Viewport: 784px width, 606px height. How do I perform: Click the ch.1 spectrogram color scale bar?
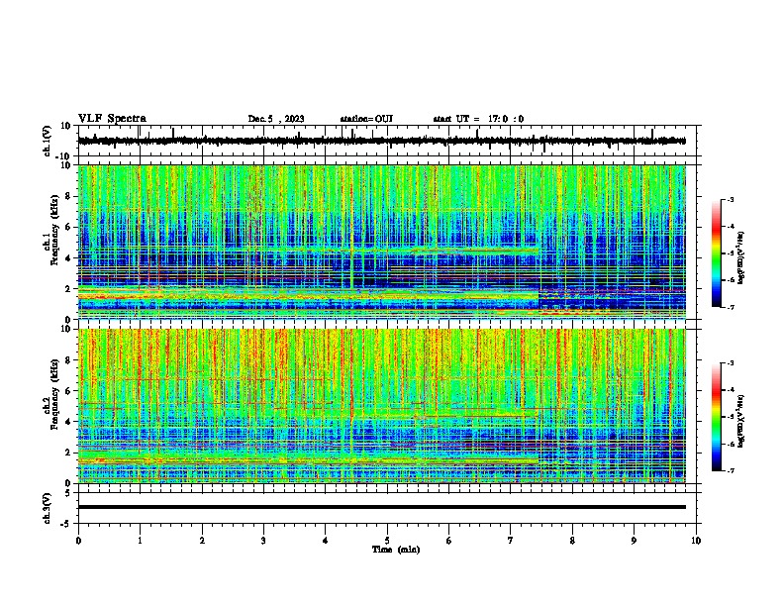pyautogui.click(x=716, y=253)
